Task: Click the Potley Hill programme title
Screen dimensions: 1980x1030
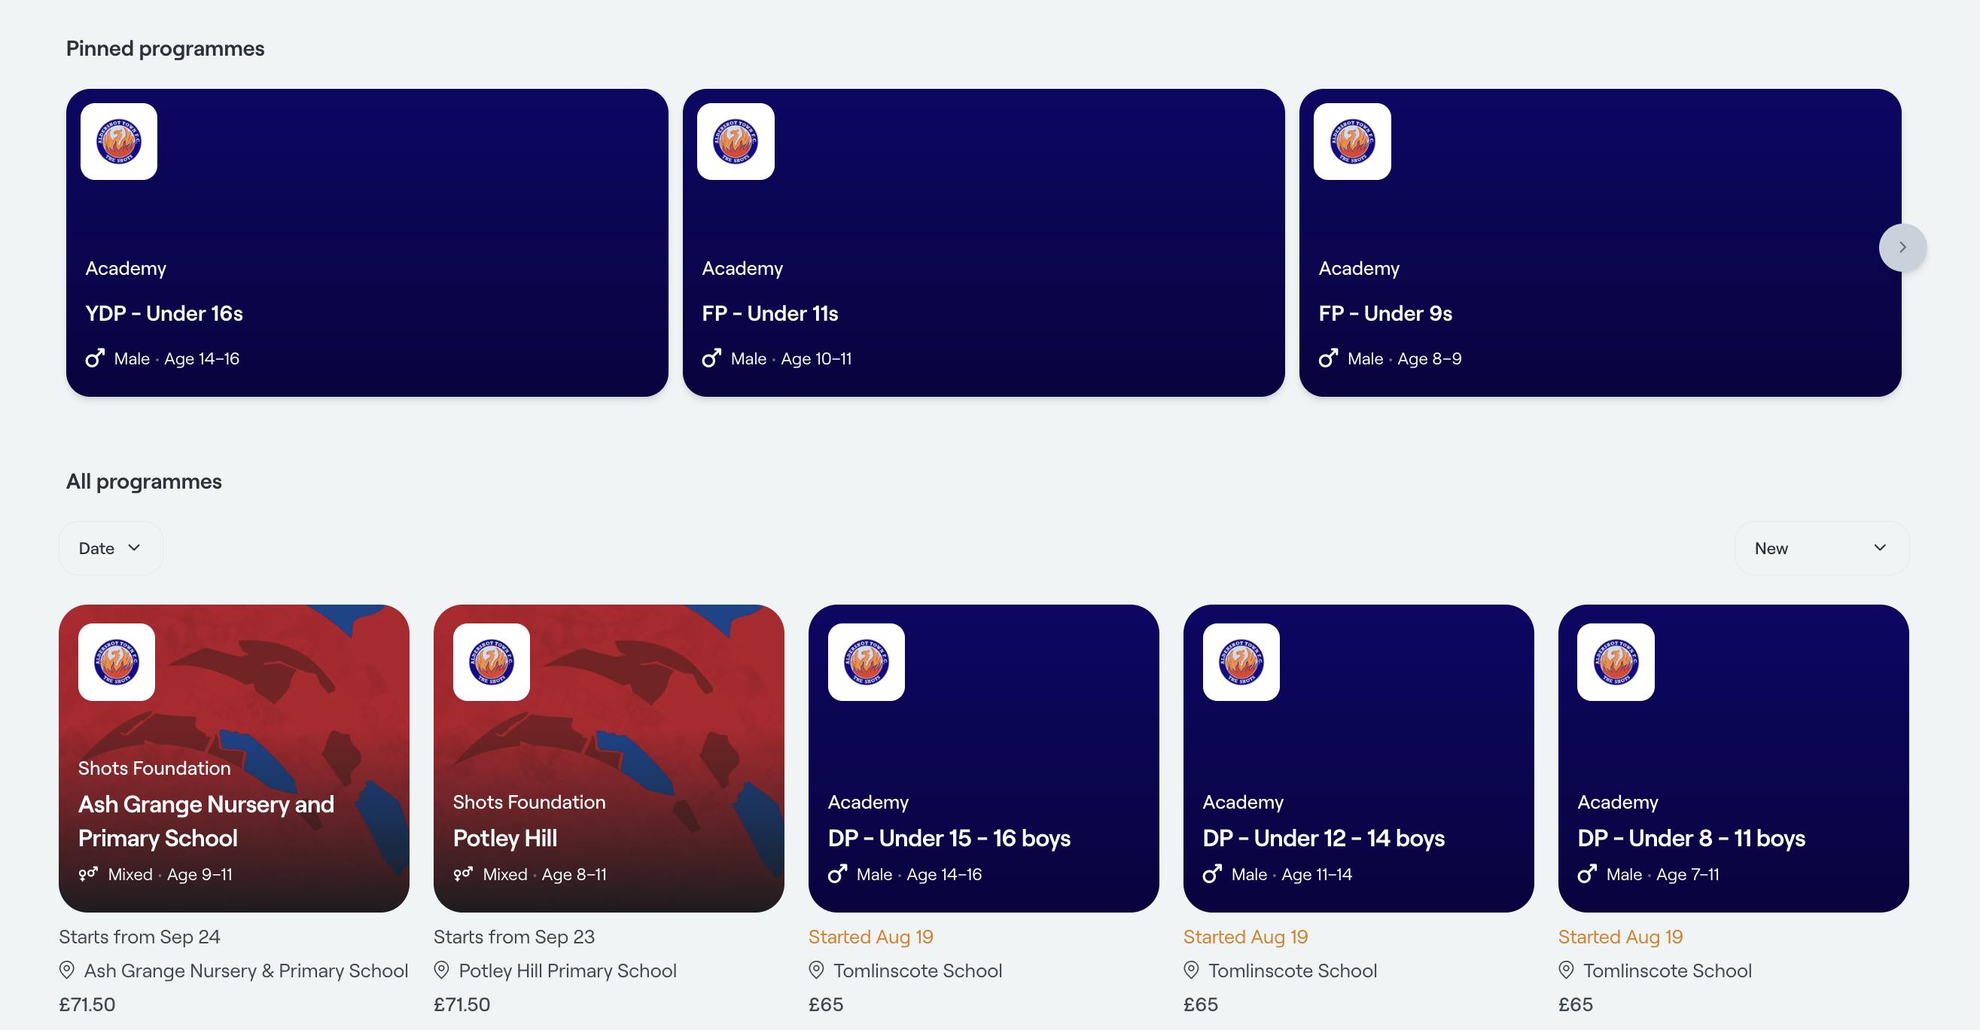Action: (505, 838)
